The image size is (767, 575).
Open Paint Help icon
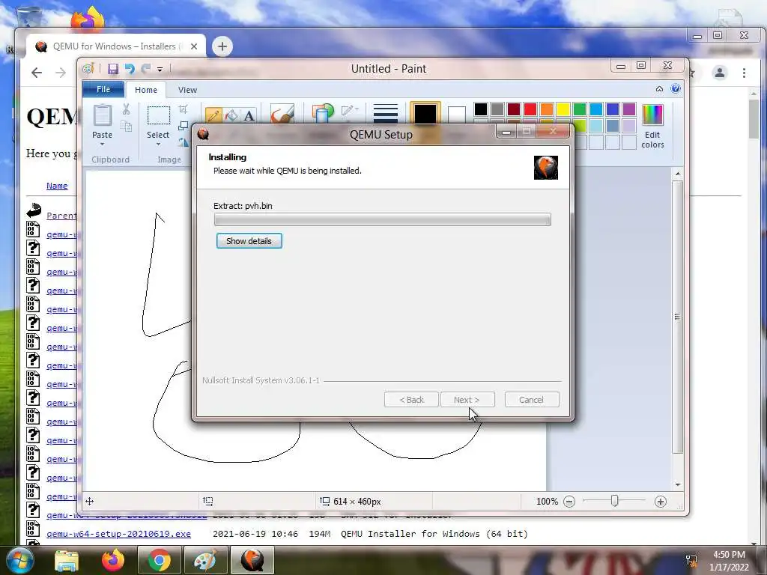coord(676,88)
